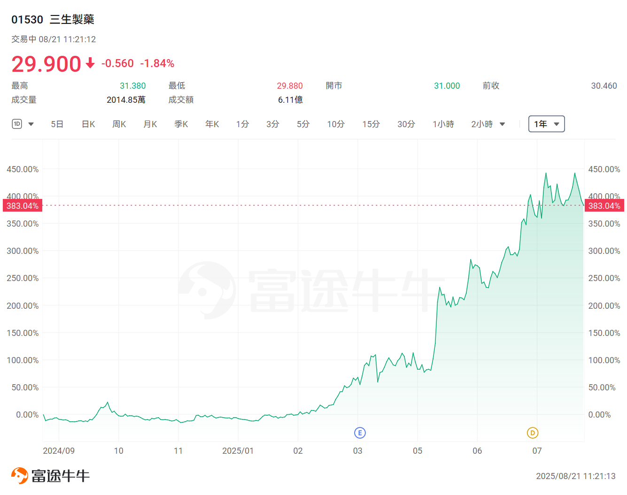
Task: Select the 1分 one-minute interval
Action: point(242,124)
